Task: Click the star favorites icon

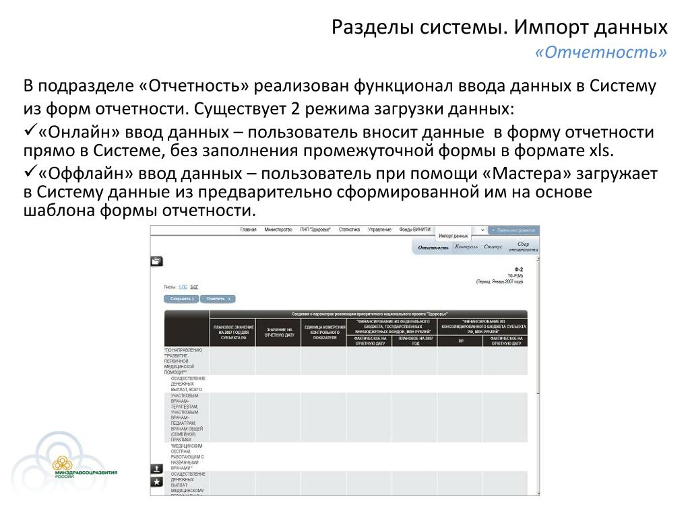Action: point(156,482)
